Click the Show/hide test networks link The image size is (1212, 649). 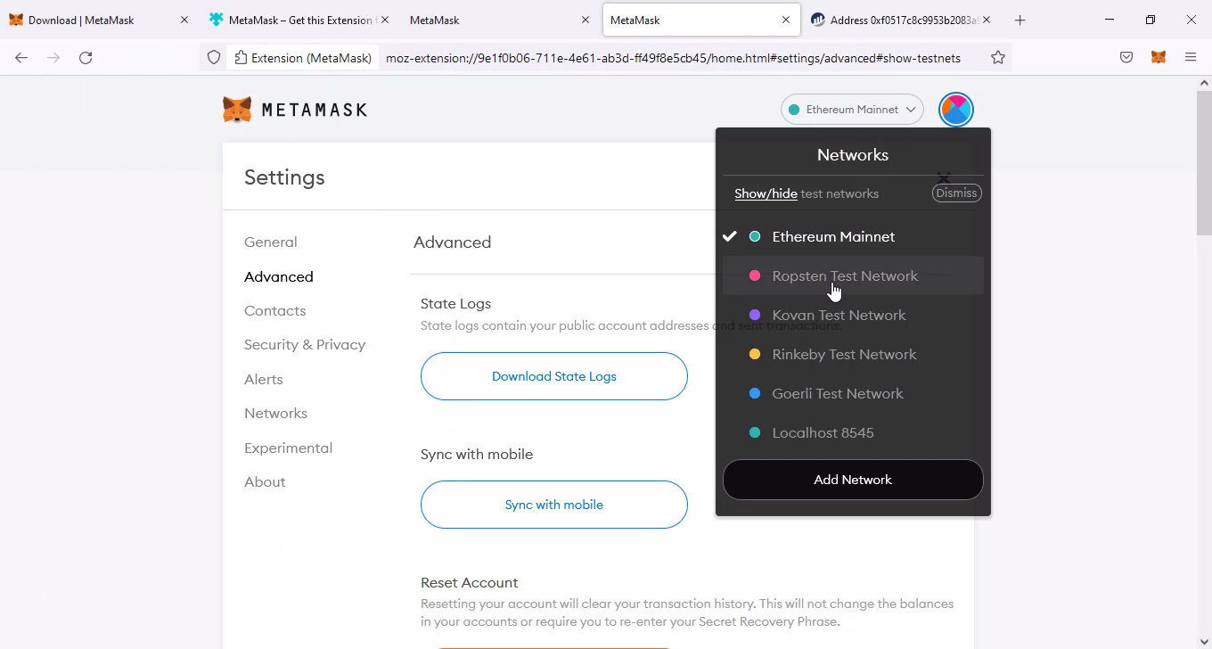tap(766, 193)
